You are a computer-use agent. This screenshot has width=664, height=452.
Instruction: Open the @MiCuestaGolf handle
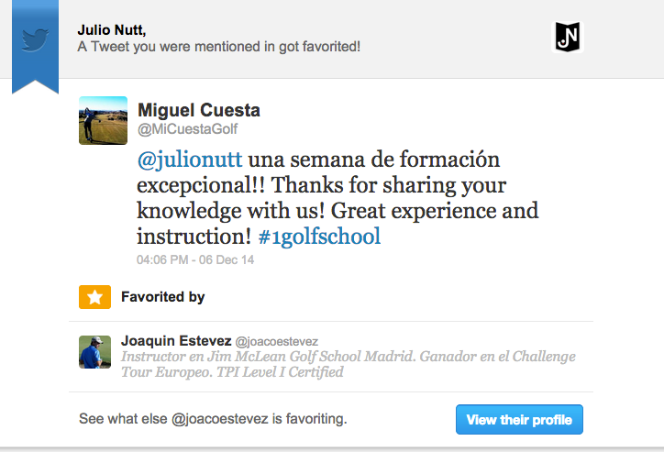pyautogui.click(x=187, y=129)
